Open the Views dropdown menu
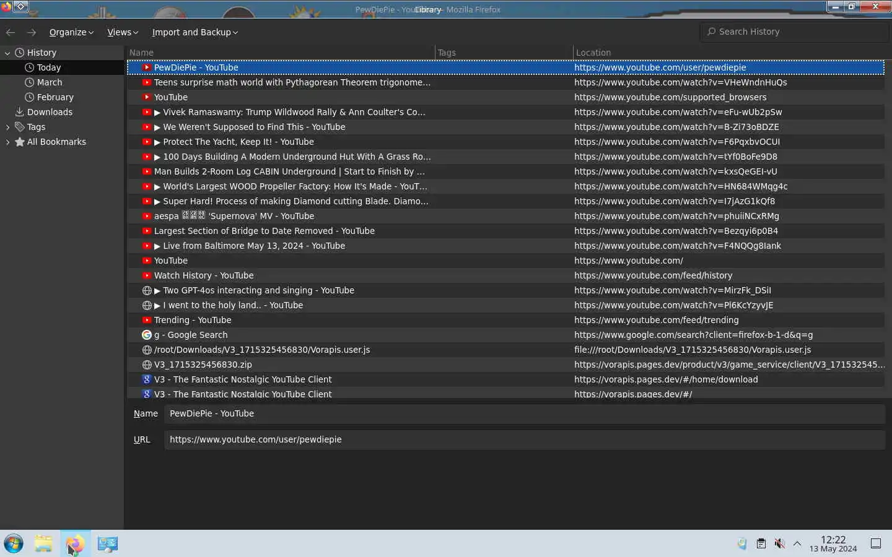 (123, 32)
